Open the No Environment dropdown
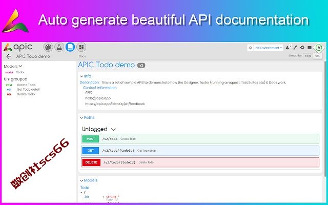Screen dimensions: 328x205 tap(269, 48)
